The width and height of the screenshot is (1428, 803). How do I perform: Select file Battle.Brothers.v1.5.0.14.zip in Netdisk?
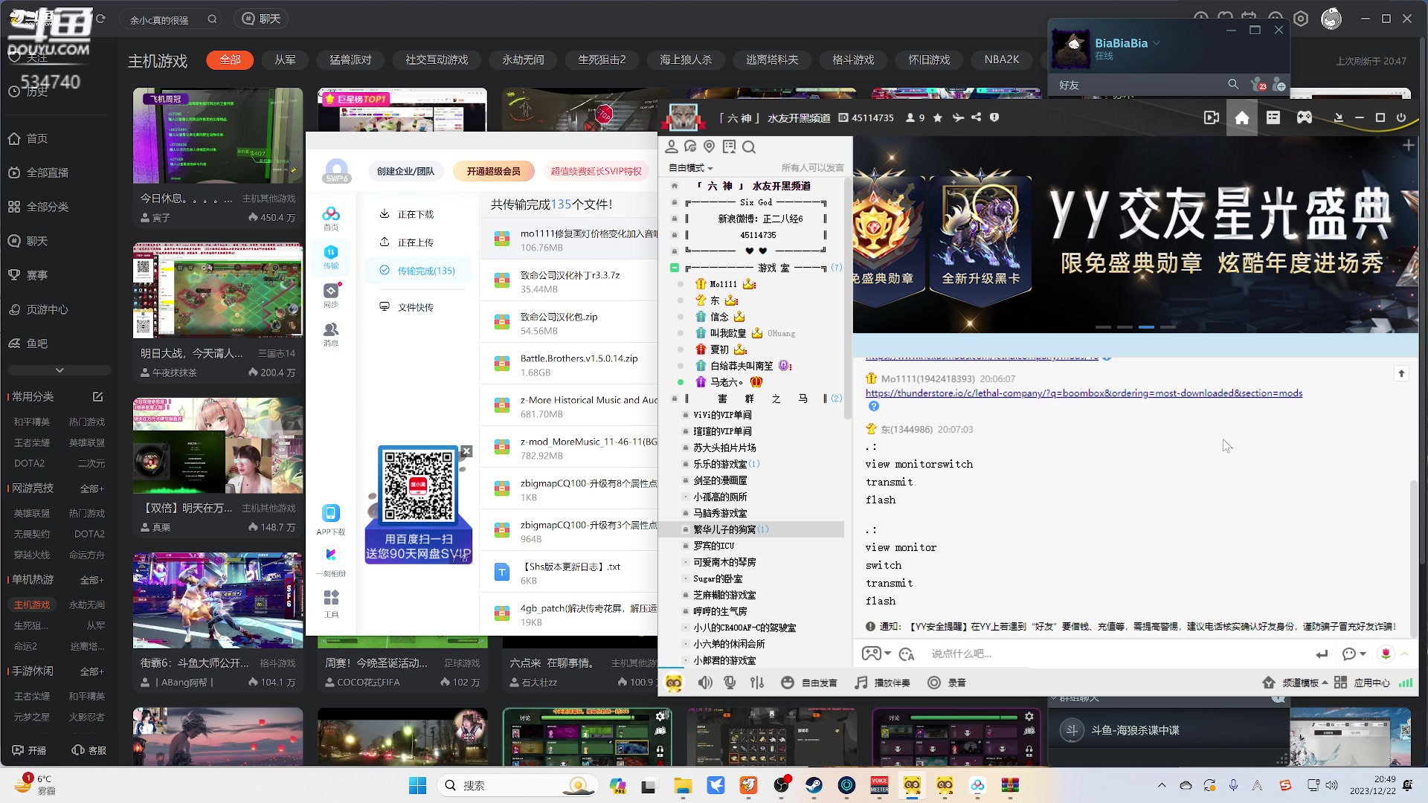click(569, 364)
